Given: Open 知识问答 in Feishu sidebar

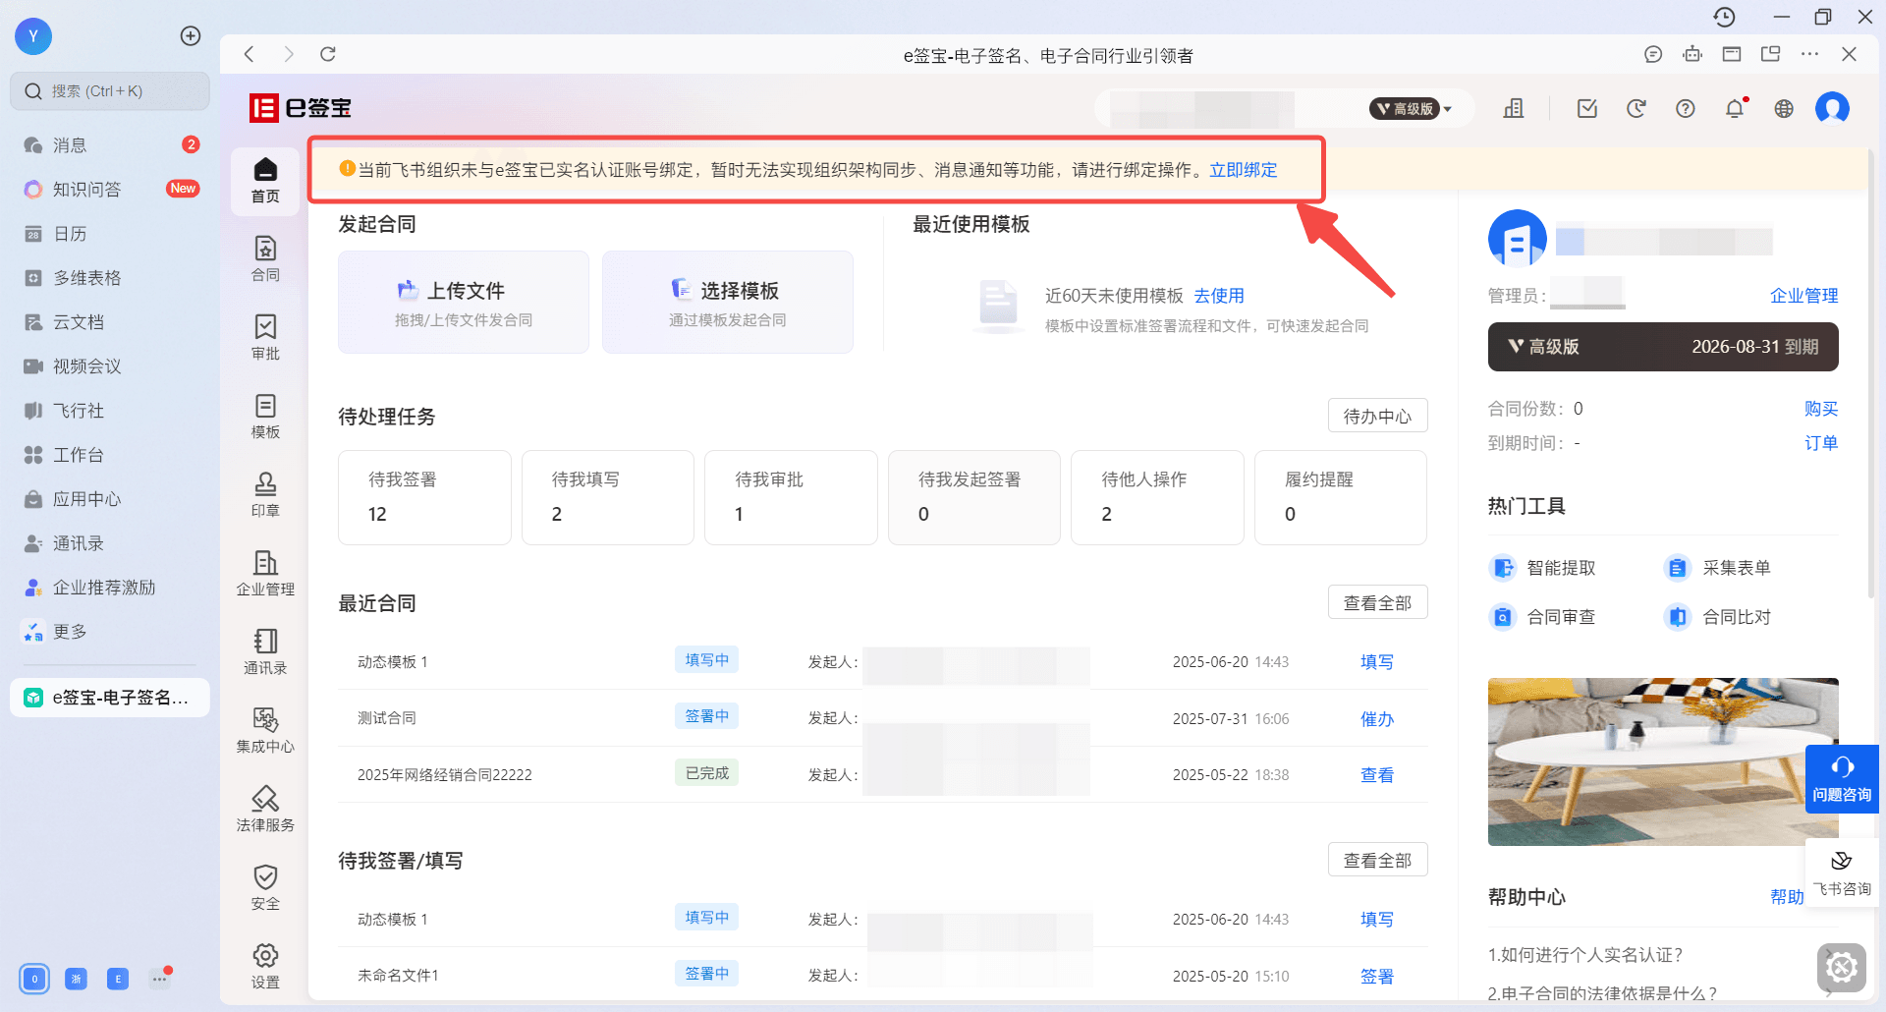Looking at the screenshot, I should pyautogui.click(x=110, y=190).
